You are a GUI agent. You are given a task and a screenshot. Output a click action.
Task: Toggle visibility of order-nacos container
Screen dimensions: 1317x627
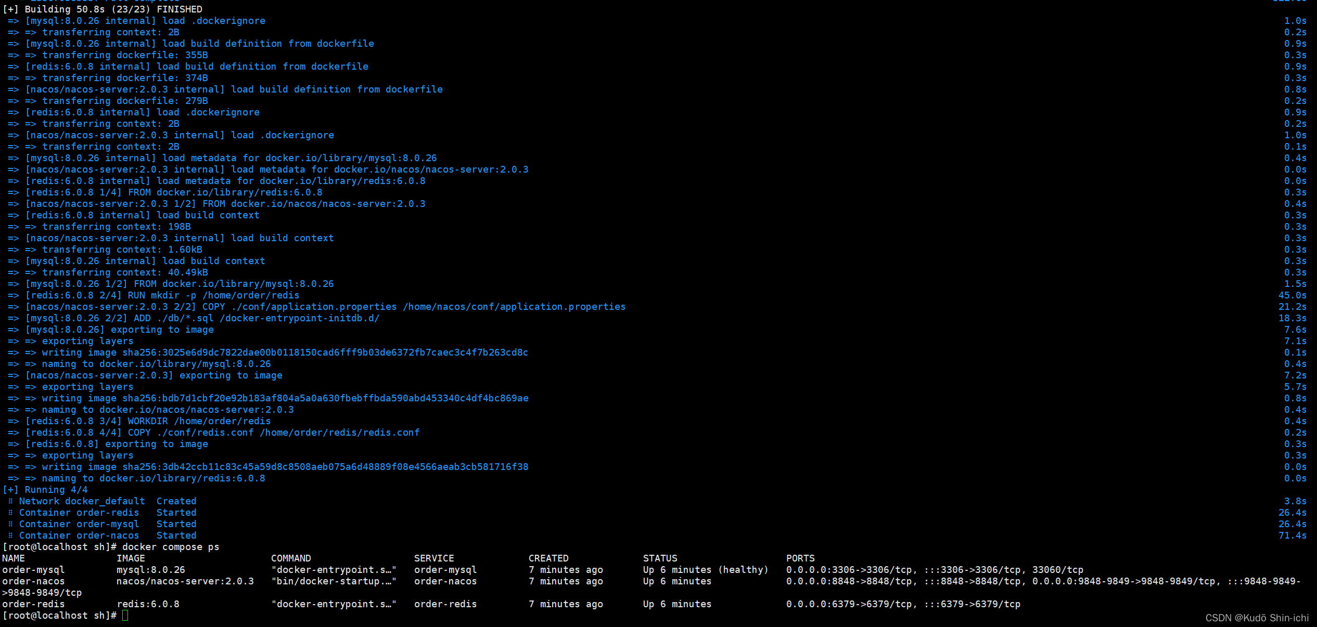7,535
